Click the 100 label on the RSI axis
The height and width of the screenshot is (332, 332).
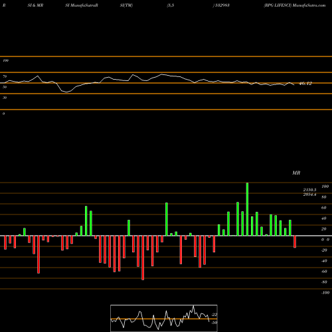pos(5,60)
